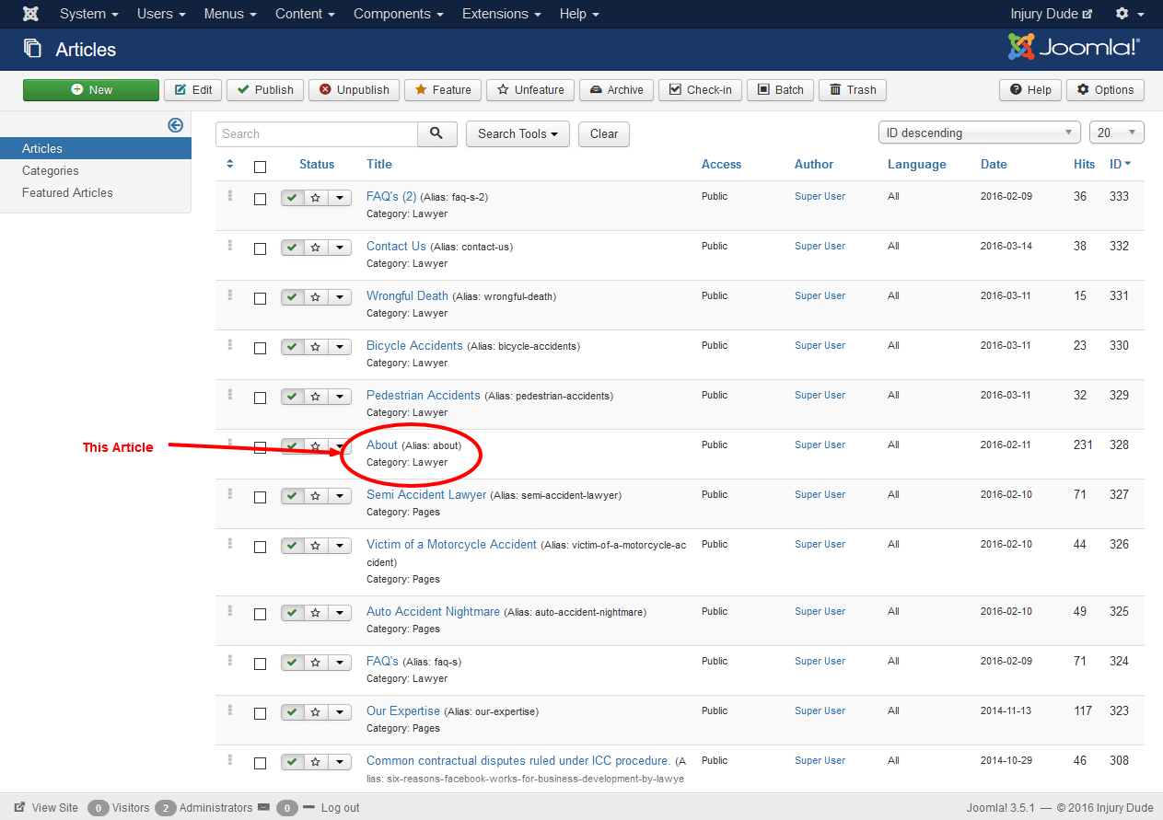1163x820 pixels.
Task: Click published checkmark for Wrongful Death article
Action: [293, 297]
